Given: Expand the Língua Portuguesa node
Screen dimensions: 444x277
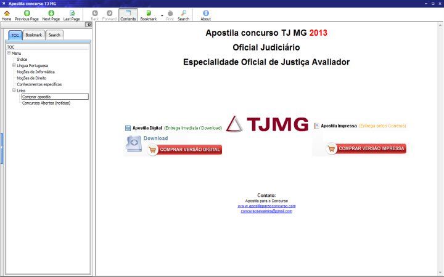Looking at the screenshot, I should pos(14,65).
